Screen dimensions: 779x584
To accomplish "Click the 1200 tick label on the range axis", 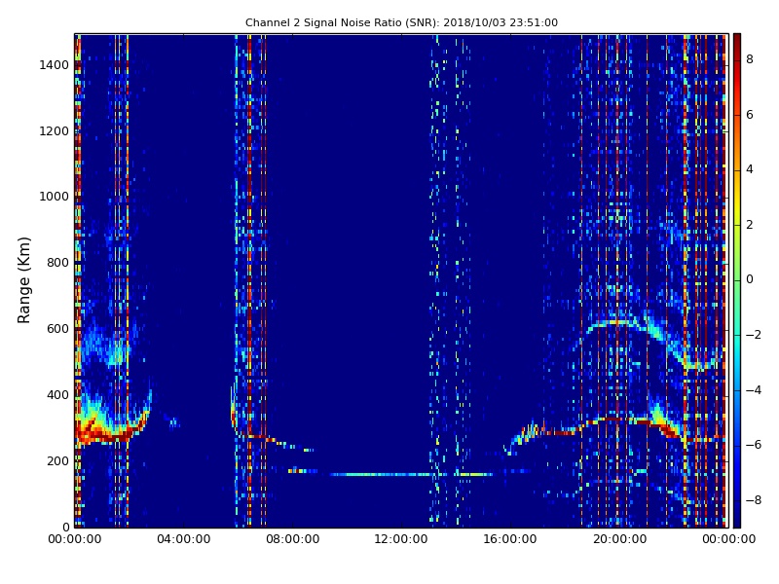I will [54, 131].
